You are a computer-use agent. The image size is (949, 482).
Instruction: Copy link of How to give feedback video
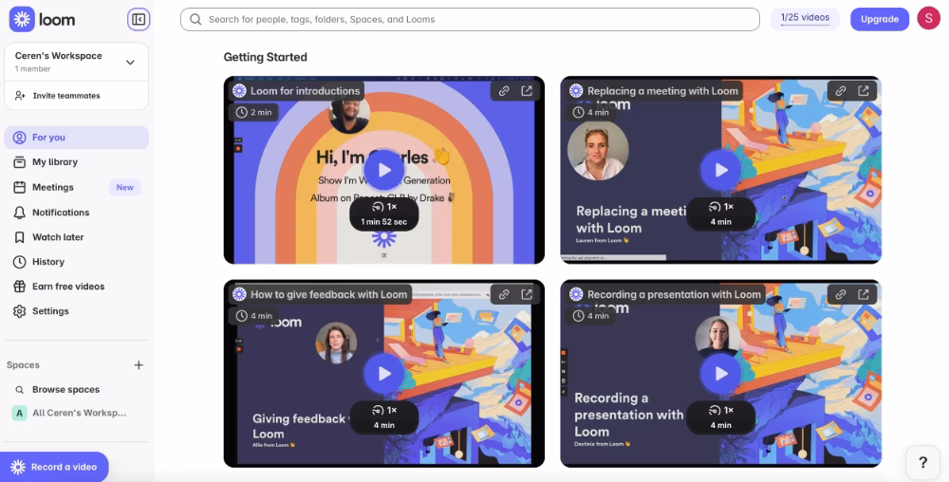[504, 294]
